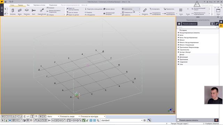This screenshot has height=125, width=223.
Task: Click the Поверхности ribbon command
Action: [x=127, y=12]
